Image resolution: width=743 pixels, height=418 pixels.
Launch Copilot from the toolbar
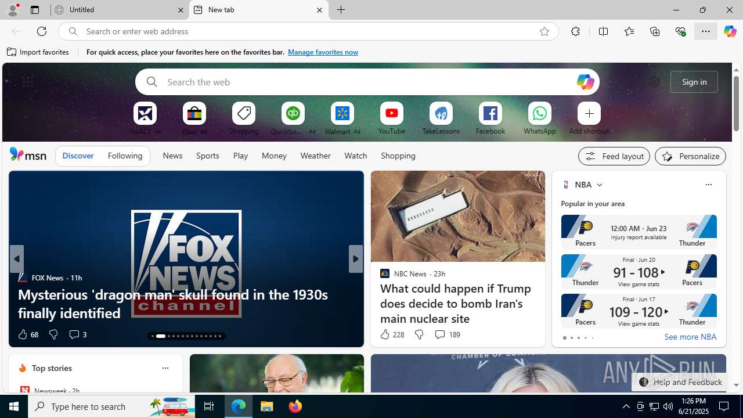[x=730, y=31]
